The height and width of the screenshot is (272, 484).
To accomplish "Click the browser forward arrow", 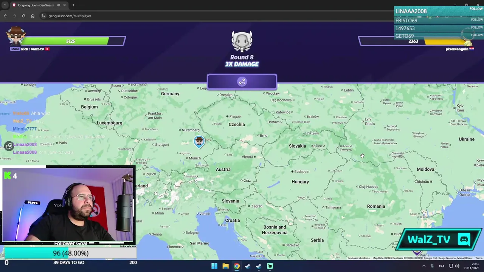I will click(x=14, y=16).
